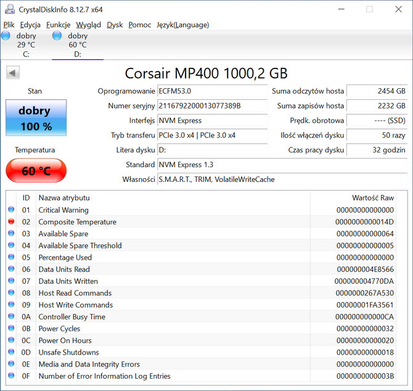Open the Wygląd menu
The height and width of the screenshot is (391, 413).
pos(89,25)
